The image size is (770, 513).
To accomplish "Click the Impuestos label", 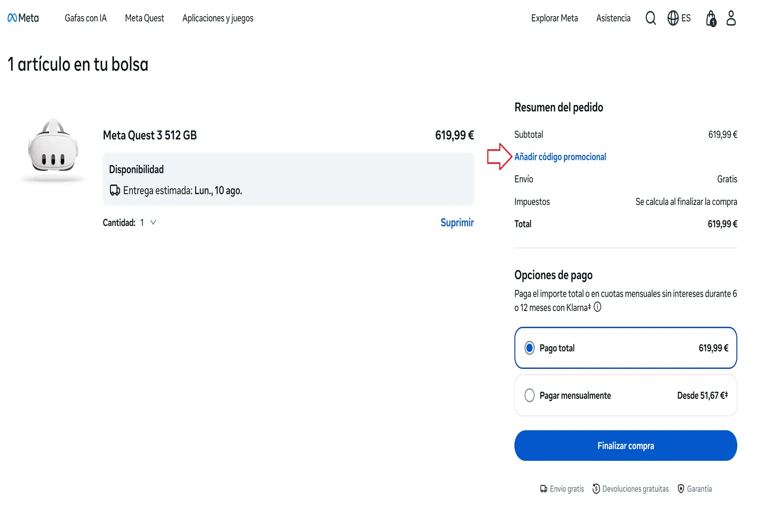I will click(x=532, y=201).
